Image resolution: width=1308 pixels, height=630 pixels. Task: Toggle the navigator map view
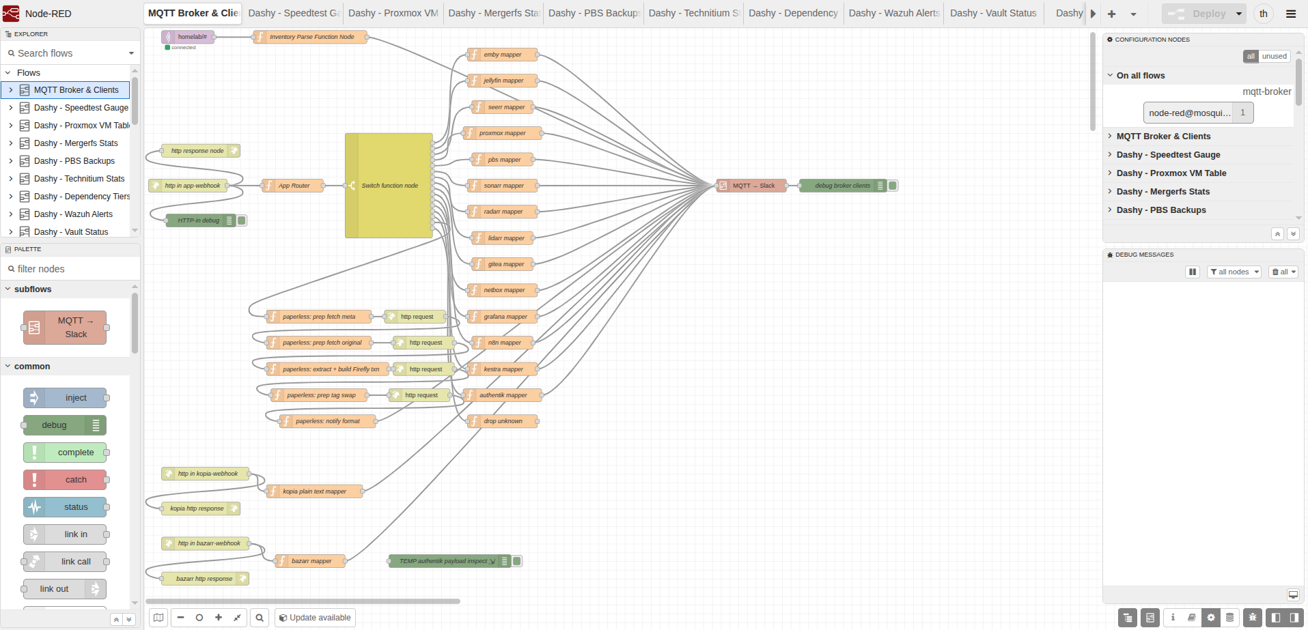pyautogui.click(x=158, y=618)
